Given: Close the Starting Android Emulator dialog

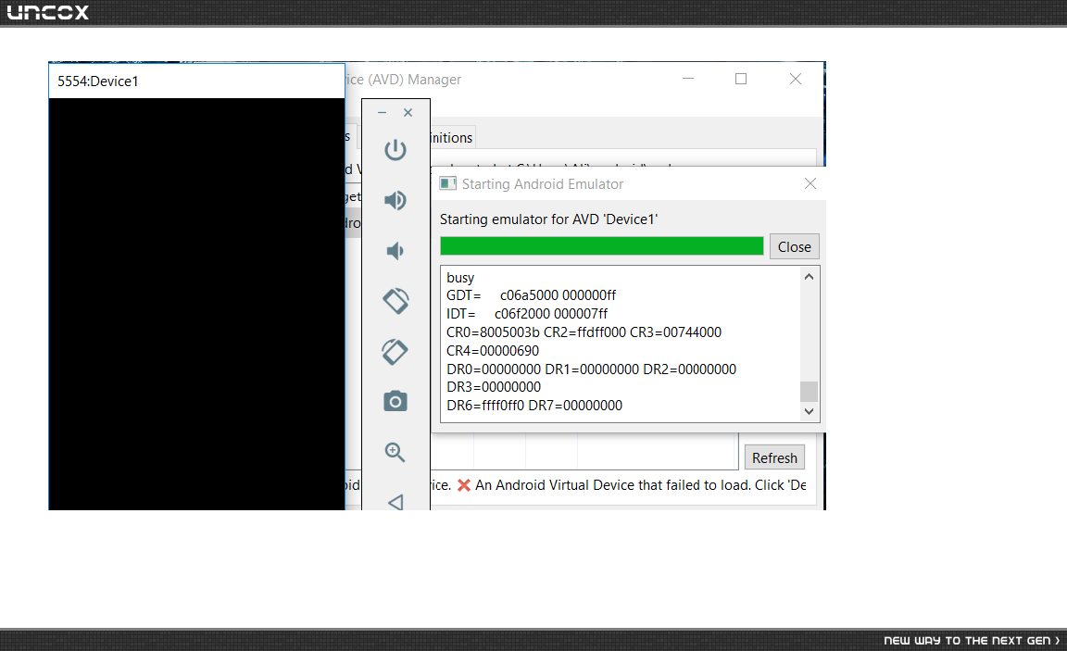Looking at the screenshot, I should 810,183.
